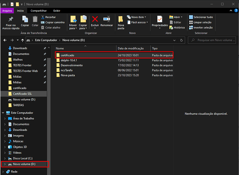Go up one level with up arrow
Viewport: 239px width, 175px height.
pos(22,40)
